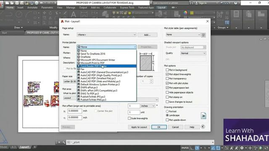Switch to the Model tab

(4, 147)
